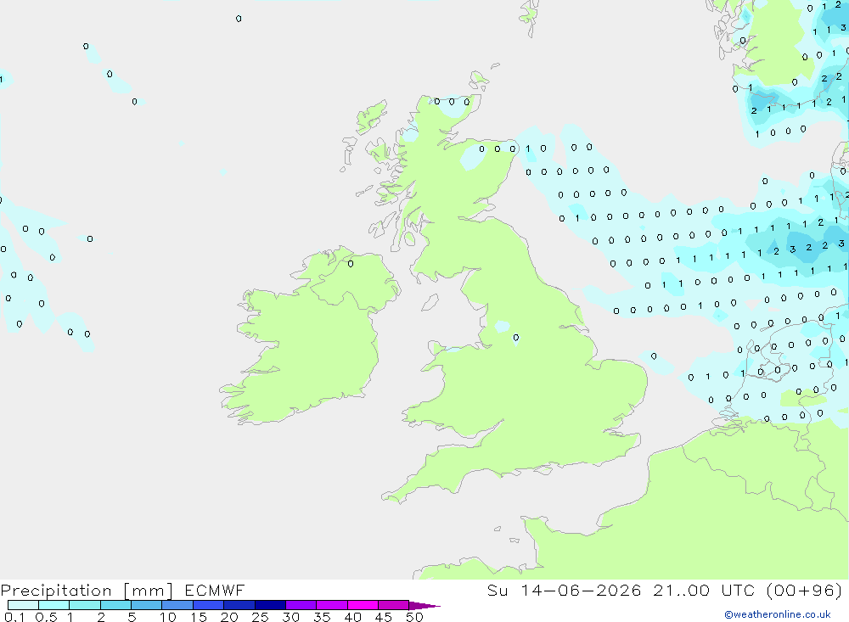Viewport: 849px width, 622px height.
Task: Pick the 40–45 mm magenta legend swatch
Action: pyautogui.click(x=363, y=605)
